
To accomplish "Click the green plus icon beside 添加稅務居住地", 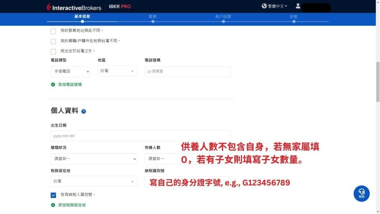I will pos(52,205).
